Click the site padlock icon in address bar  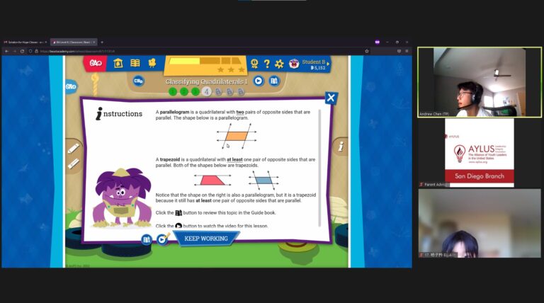coord(36,51)
